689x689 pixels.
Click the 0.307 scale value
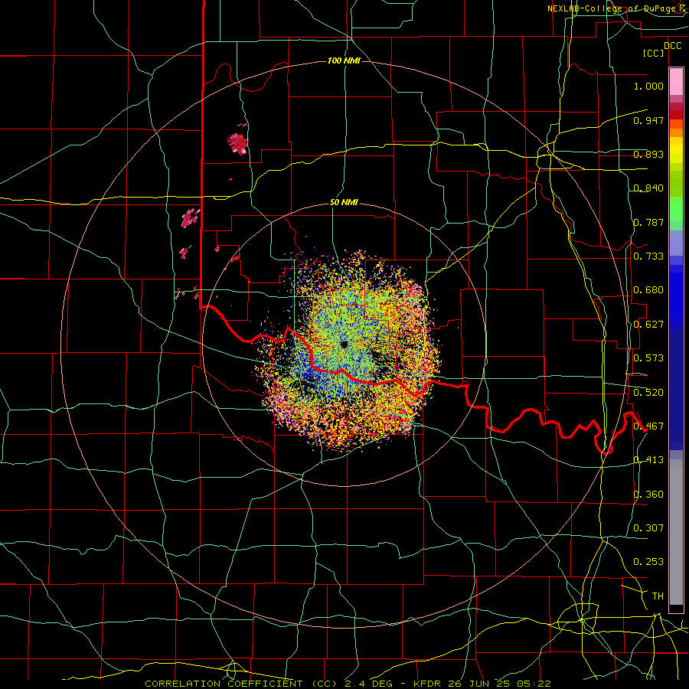click(648, 527)
